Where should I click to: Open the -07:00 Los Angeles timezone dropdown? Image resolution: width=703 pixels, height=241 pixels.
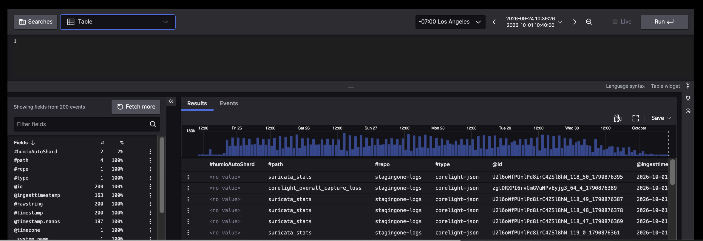pos(450,22)
